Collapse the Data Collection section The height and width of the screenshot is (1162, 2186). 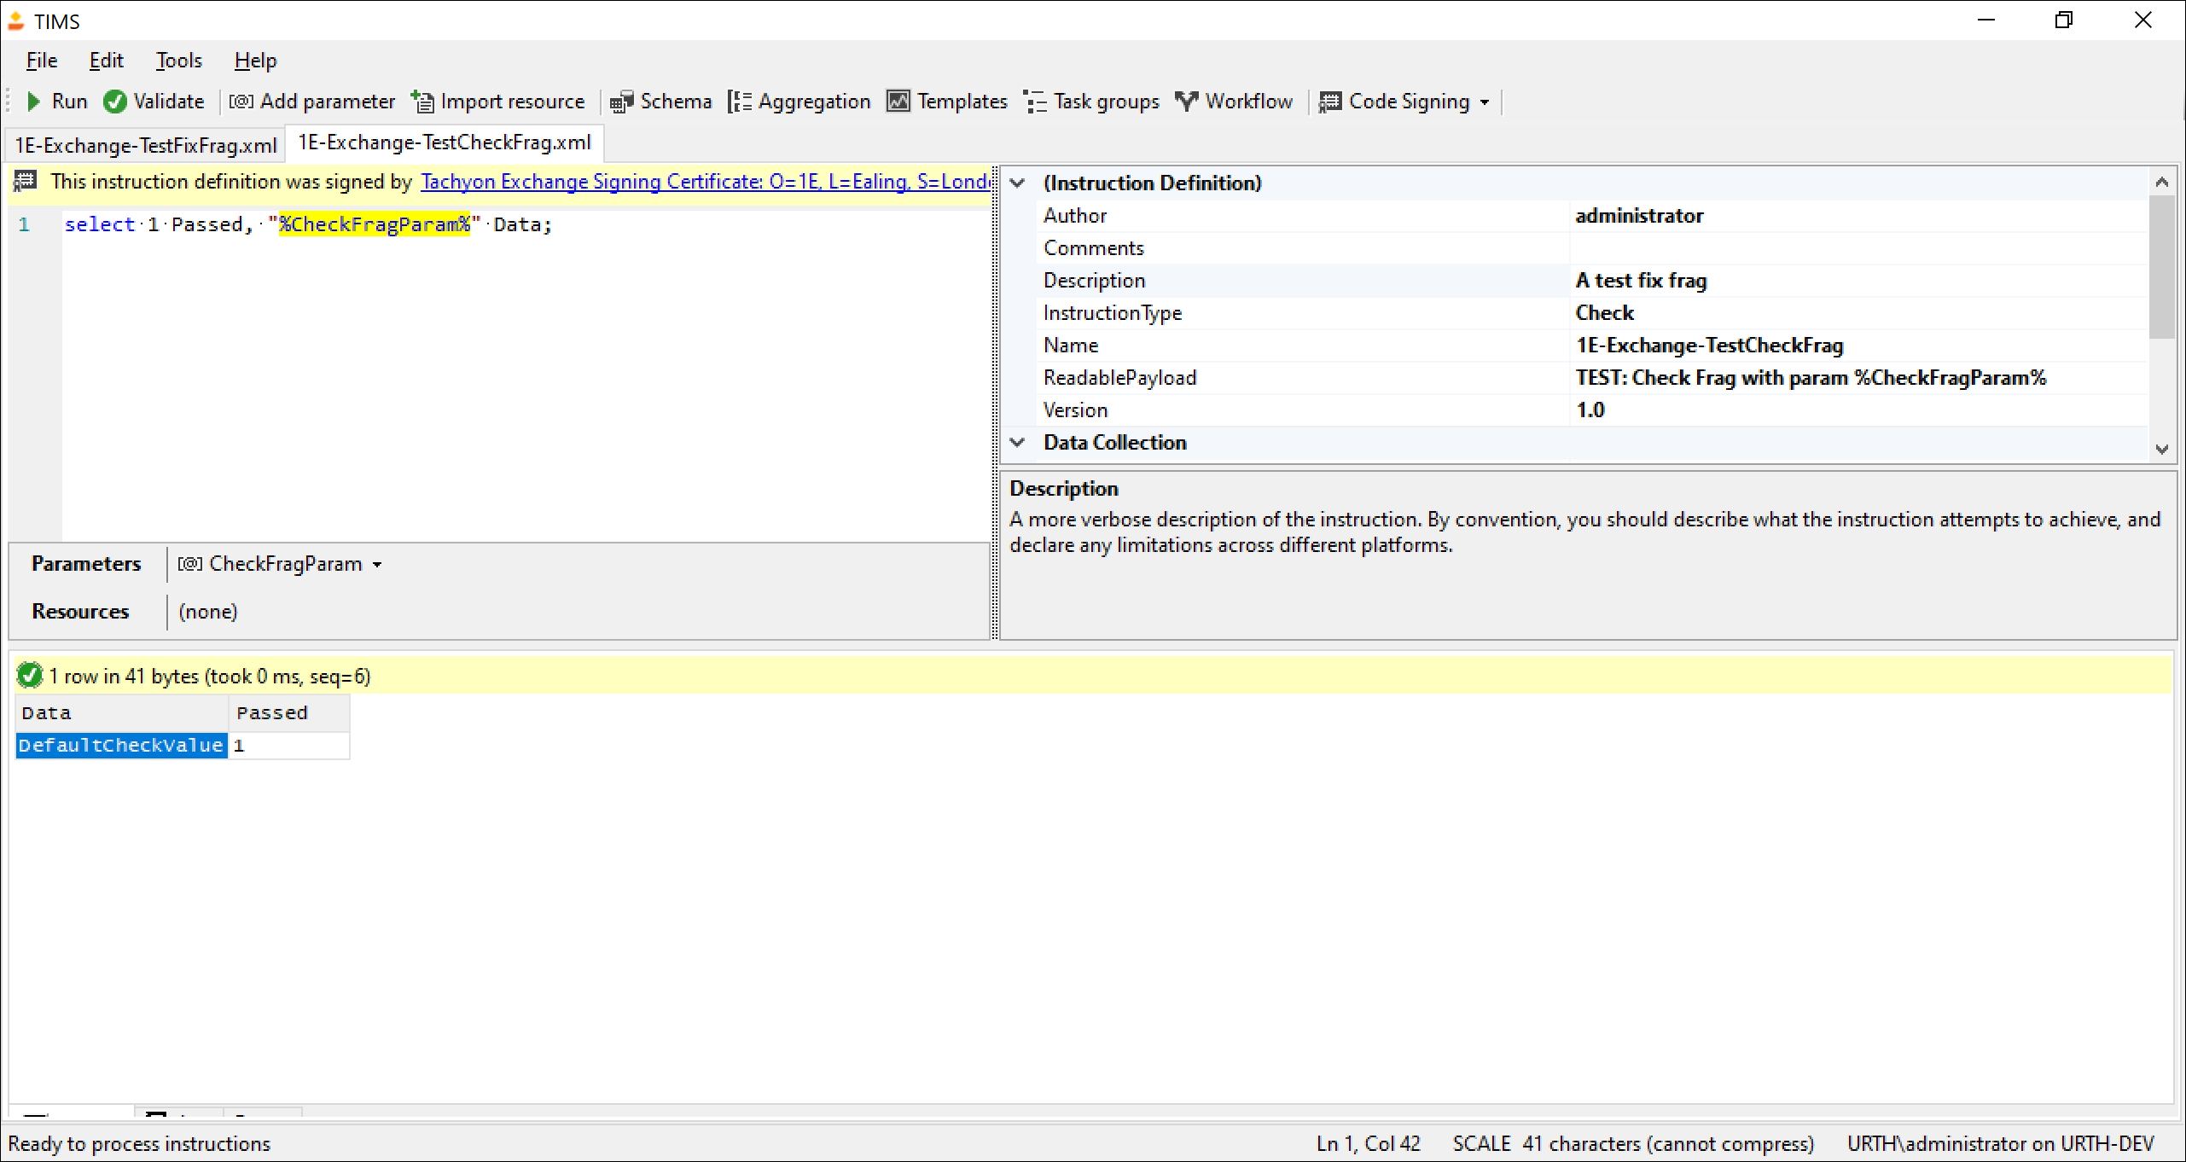pos(1017,442)
